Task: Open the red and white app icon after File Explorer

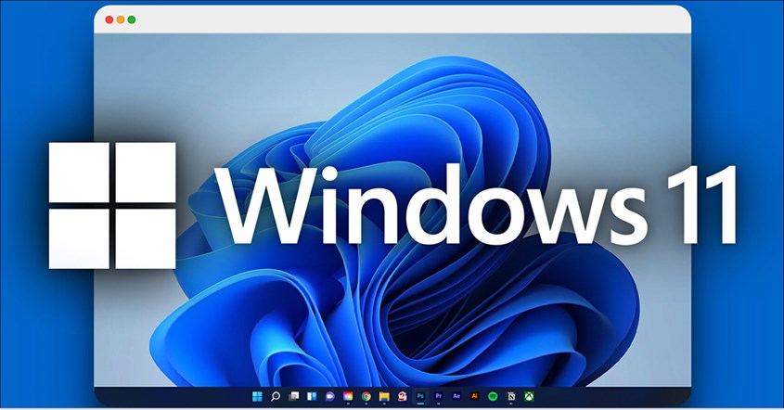Action: 402,396
